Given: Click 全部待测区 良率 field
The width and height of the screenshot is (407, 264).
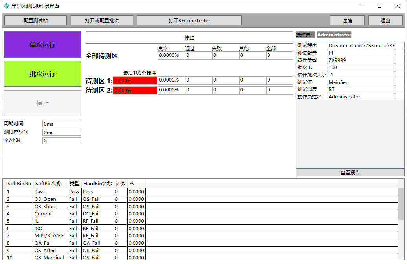Looking at the screenshot, I should (171, 55).
